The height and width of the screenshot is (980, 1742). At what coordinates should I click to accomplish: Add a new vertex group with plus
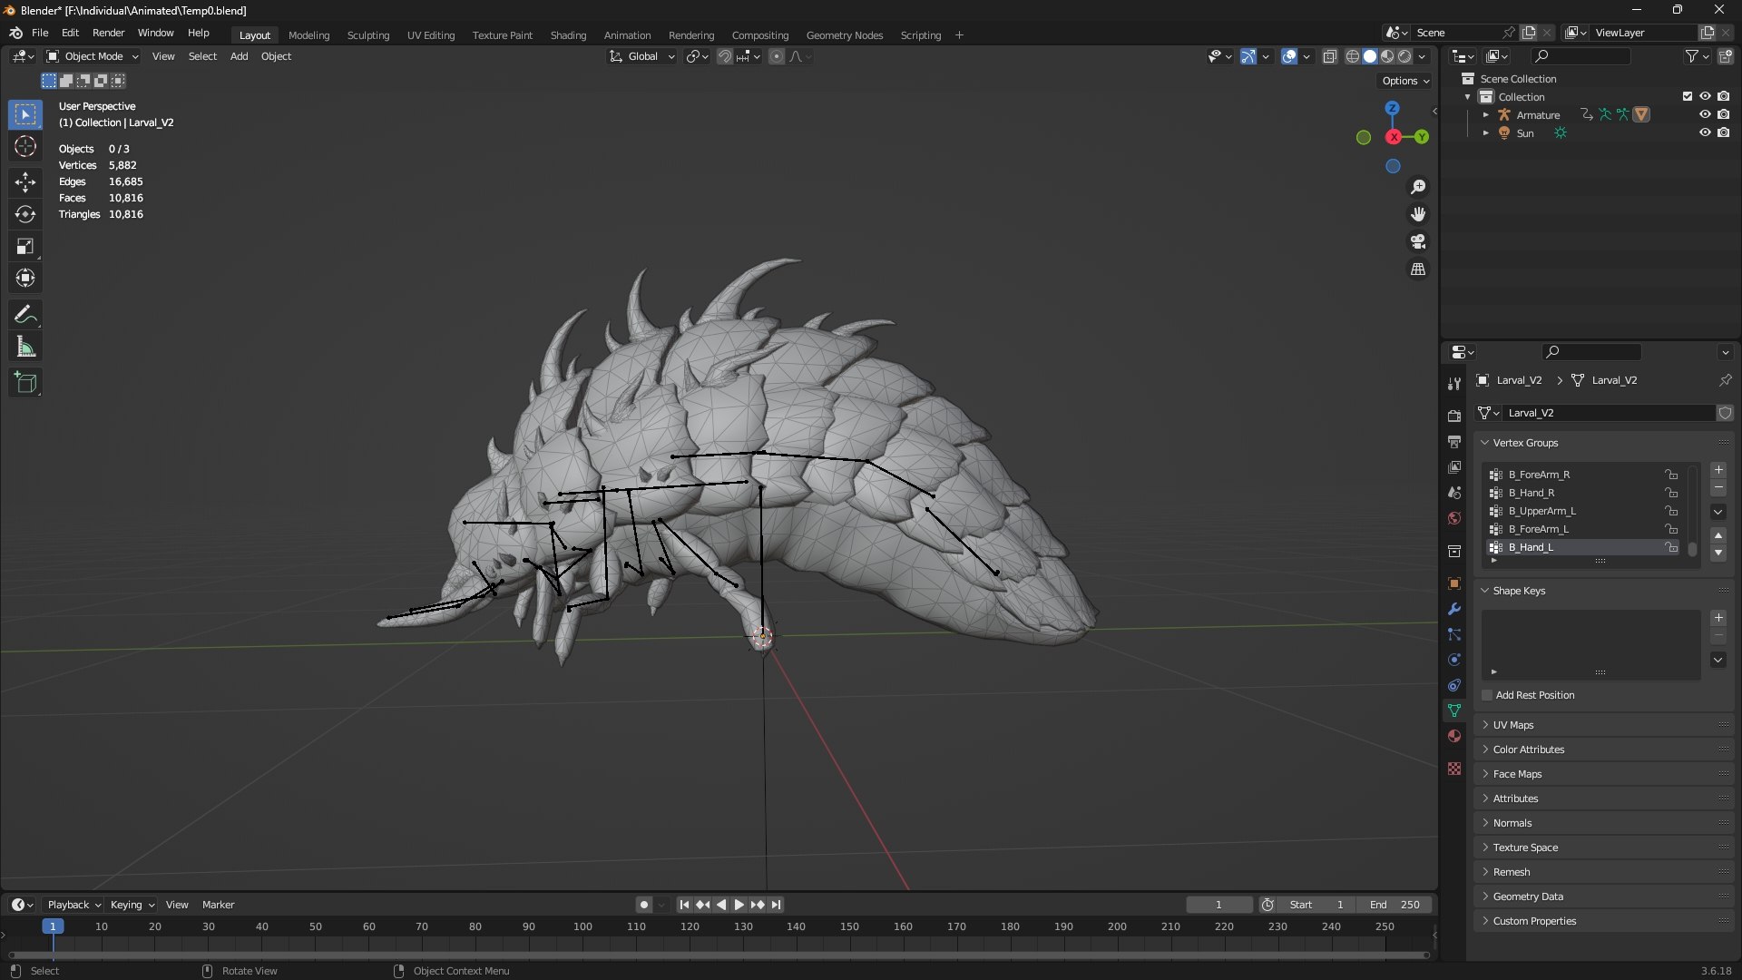tap(1718, 470)
